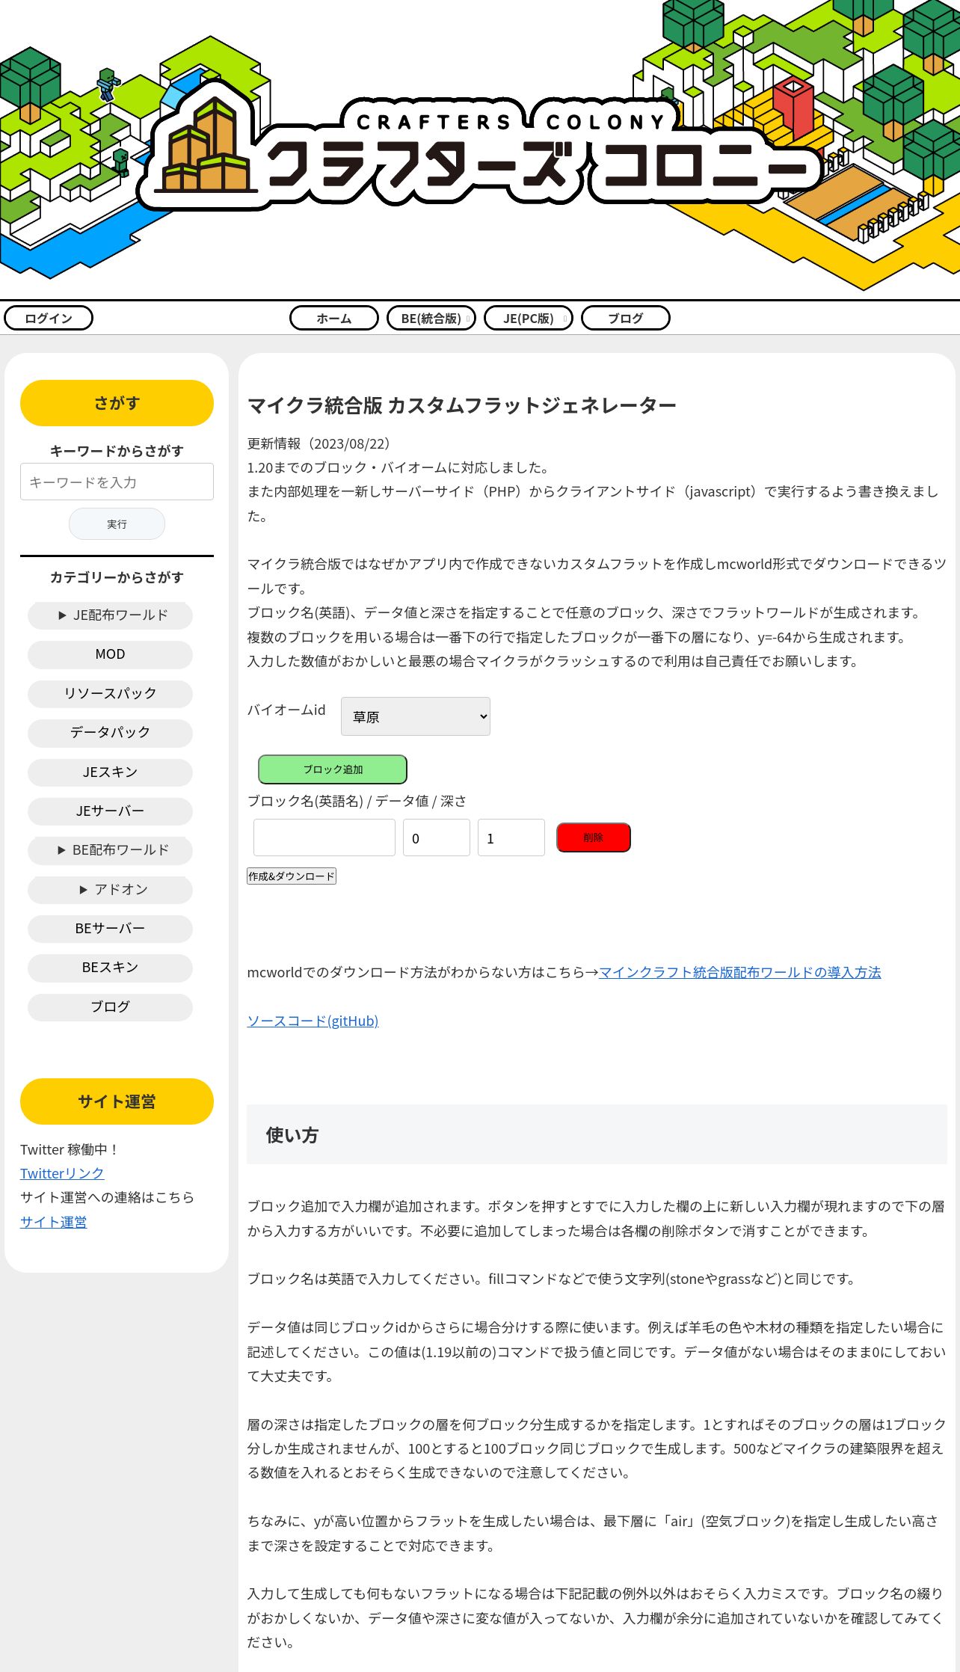Open the サイト運営 contact link
This screenshot has height=1672, width=960.
(53, 1222)
